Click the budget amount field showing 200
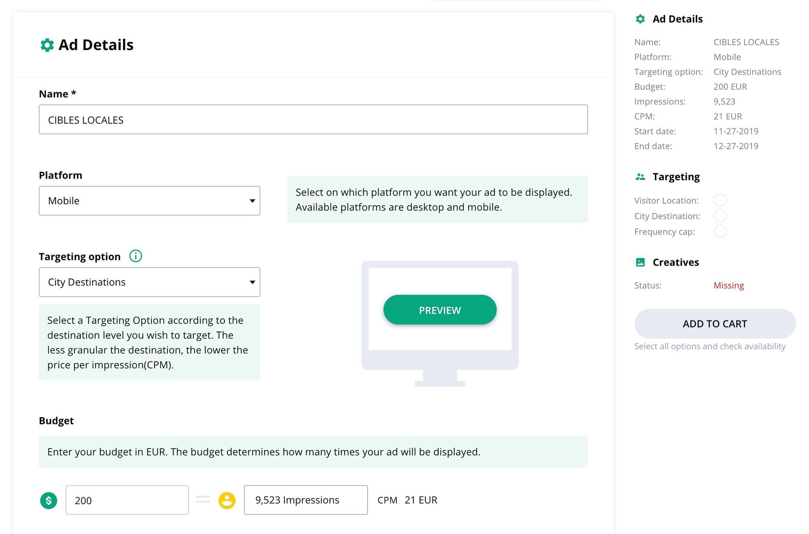Image resolution: width=809 pixels, height=534 pixels. coord(127,500)
